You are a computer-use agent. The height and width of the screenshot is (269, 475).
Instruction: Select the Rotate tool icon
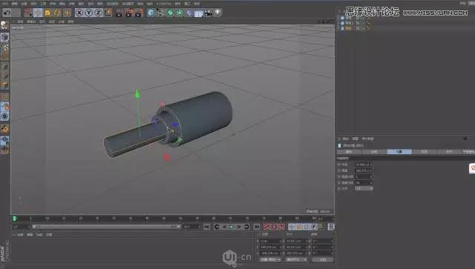(57, 13)
